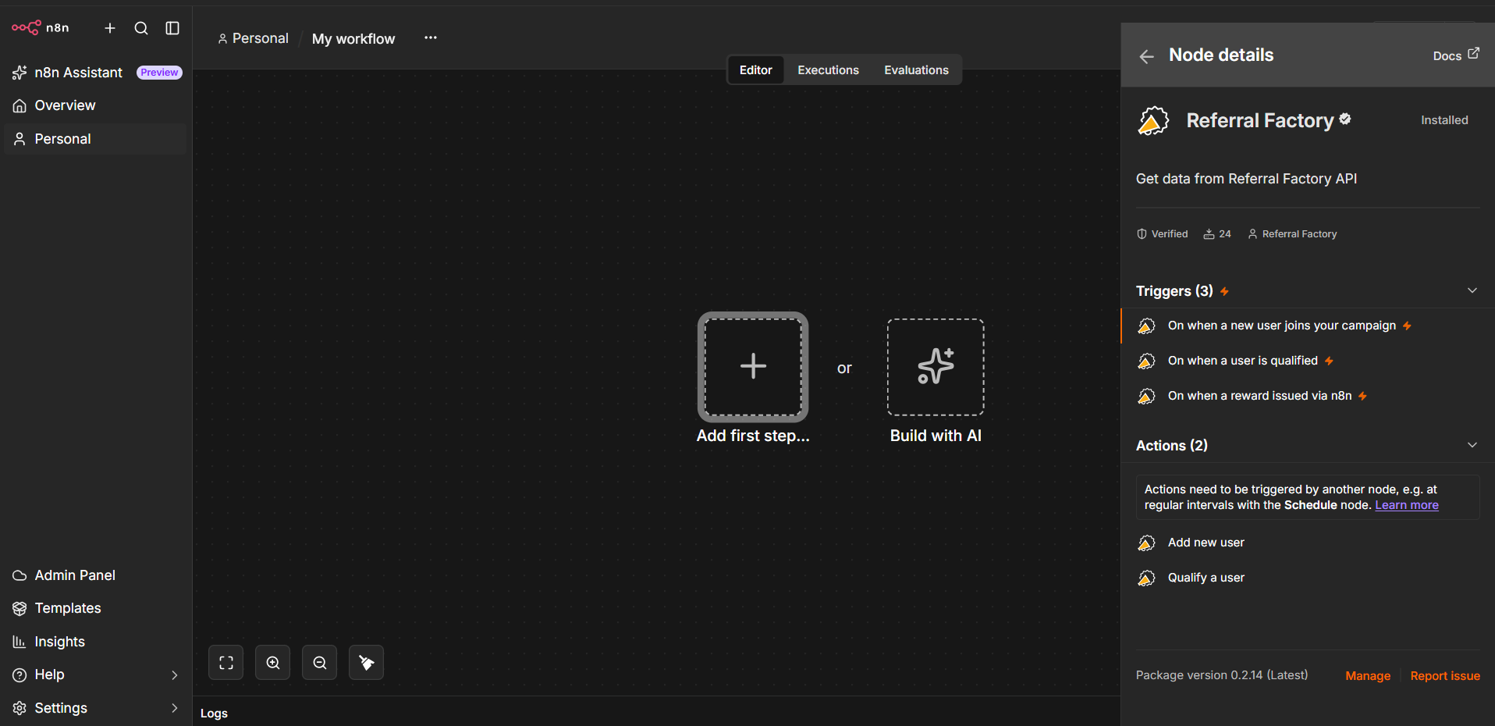Select trigger 'On when a new user joins your campaign'
Viewport: 1495px width, 726px height.
1308,326
